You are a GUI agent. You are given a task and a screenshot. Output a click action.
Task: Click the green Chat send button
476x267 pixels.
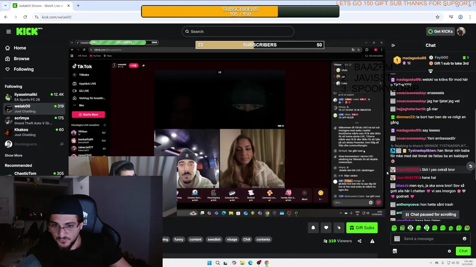click(463, 251)
